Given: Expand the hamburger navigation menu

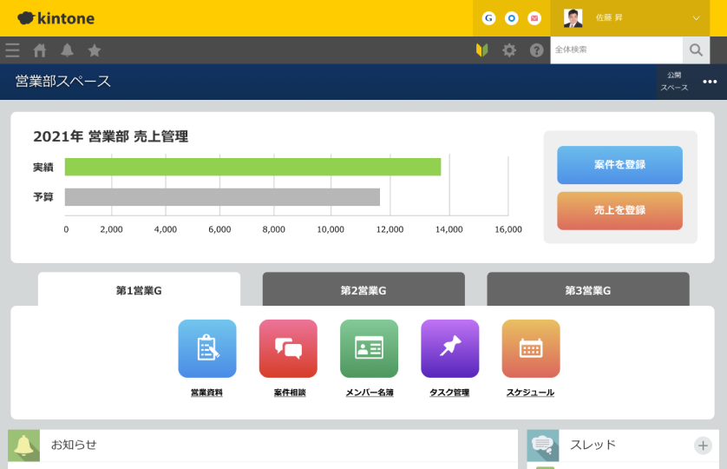Looking at the screenshot, I should coord(12,50).
